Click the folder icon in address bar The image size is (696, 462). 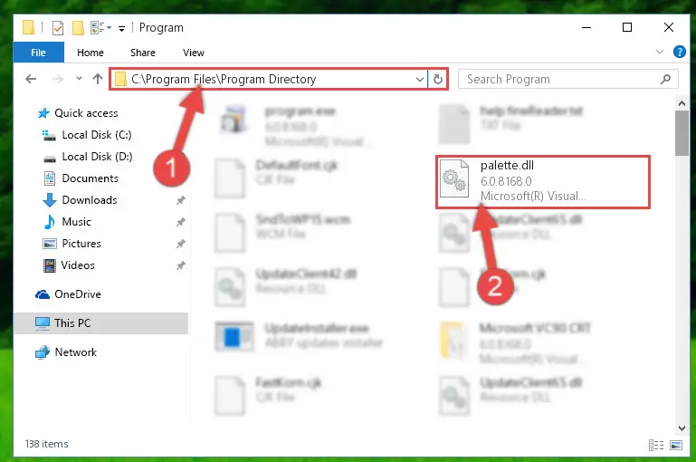pyautogui.click(x=120, y=79)
